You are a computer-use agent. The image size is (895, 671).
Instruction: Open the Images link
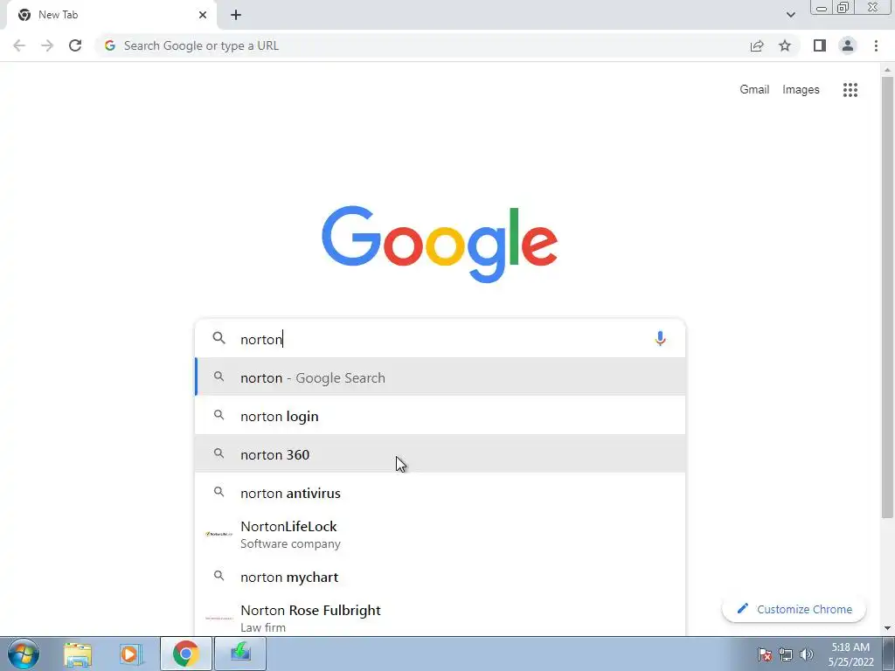[x=801, y=90]
